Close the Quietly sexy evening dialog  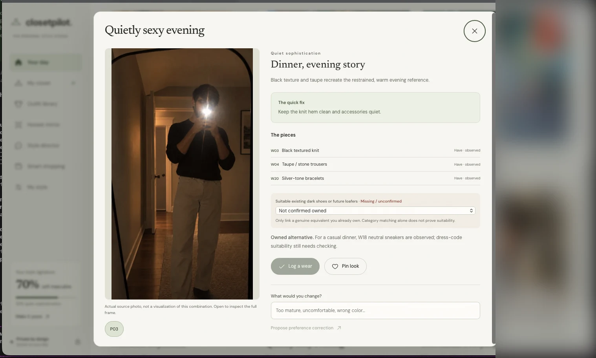click(474, 31)
